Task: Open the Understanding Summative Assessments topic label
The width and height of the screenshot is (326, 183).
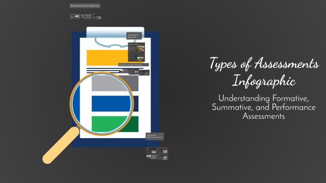Action: click(x=133, y=65)
